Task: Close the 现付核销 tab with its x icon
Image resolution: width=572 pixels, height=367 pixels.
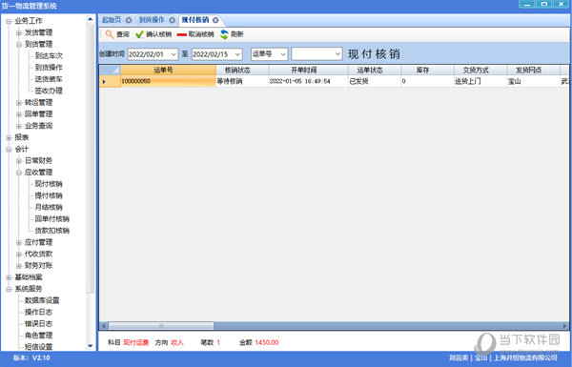Action: (x=215, y=20)
